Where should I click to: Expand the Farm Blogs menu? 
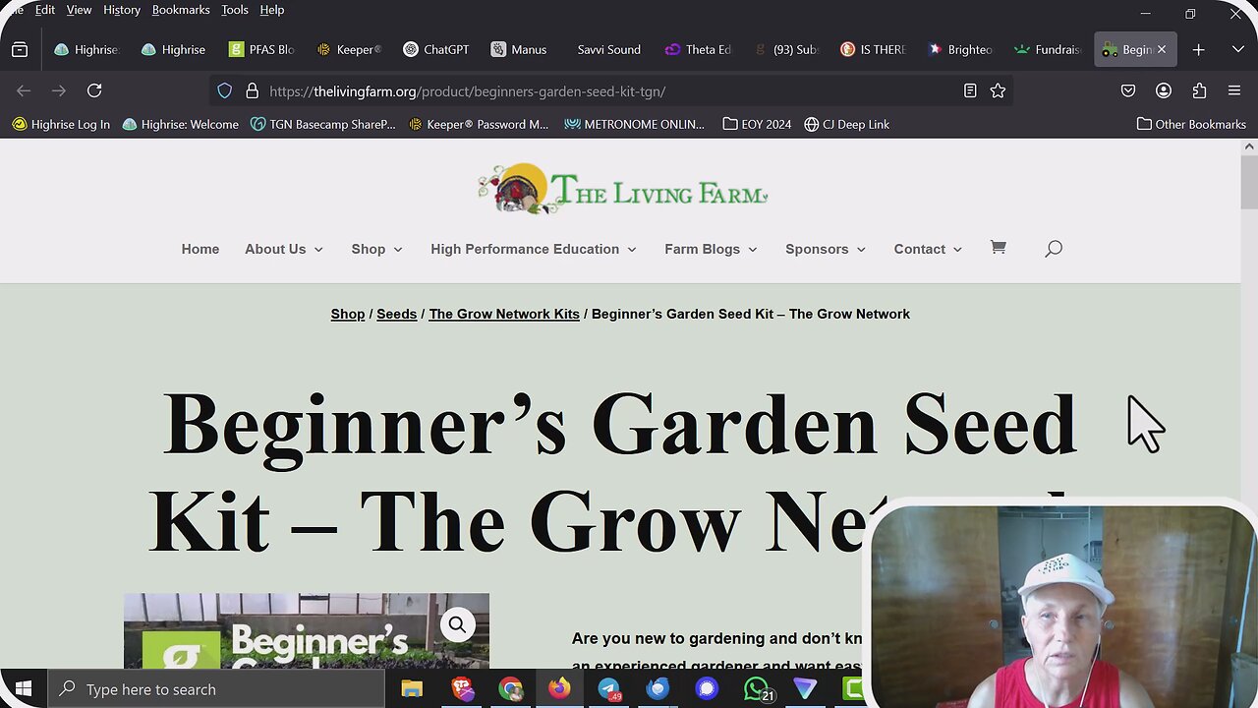tap(712, 249)
